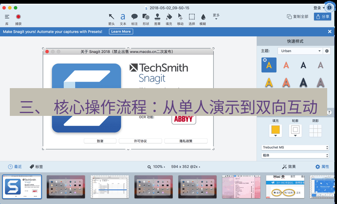The width and height of the screenshot is (337, 204).
Task: Open the bold font-style dropdown
Action: pos(295,155)
